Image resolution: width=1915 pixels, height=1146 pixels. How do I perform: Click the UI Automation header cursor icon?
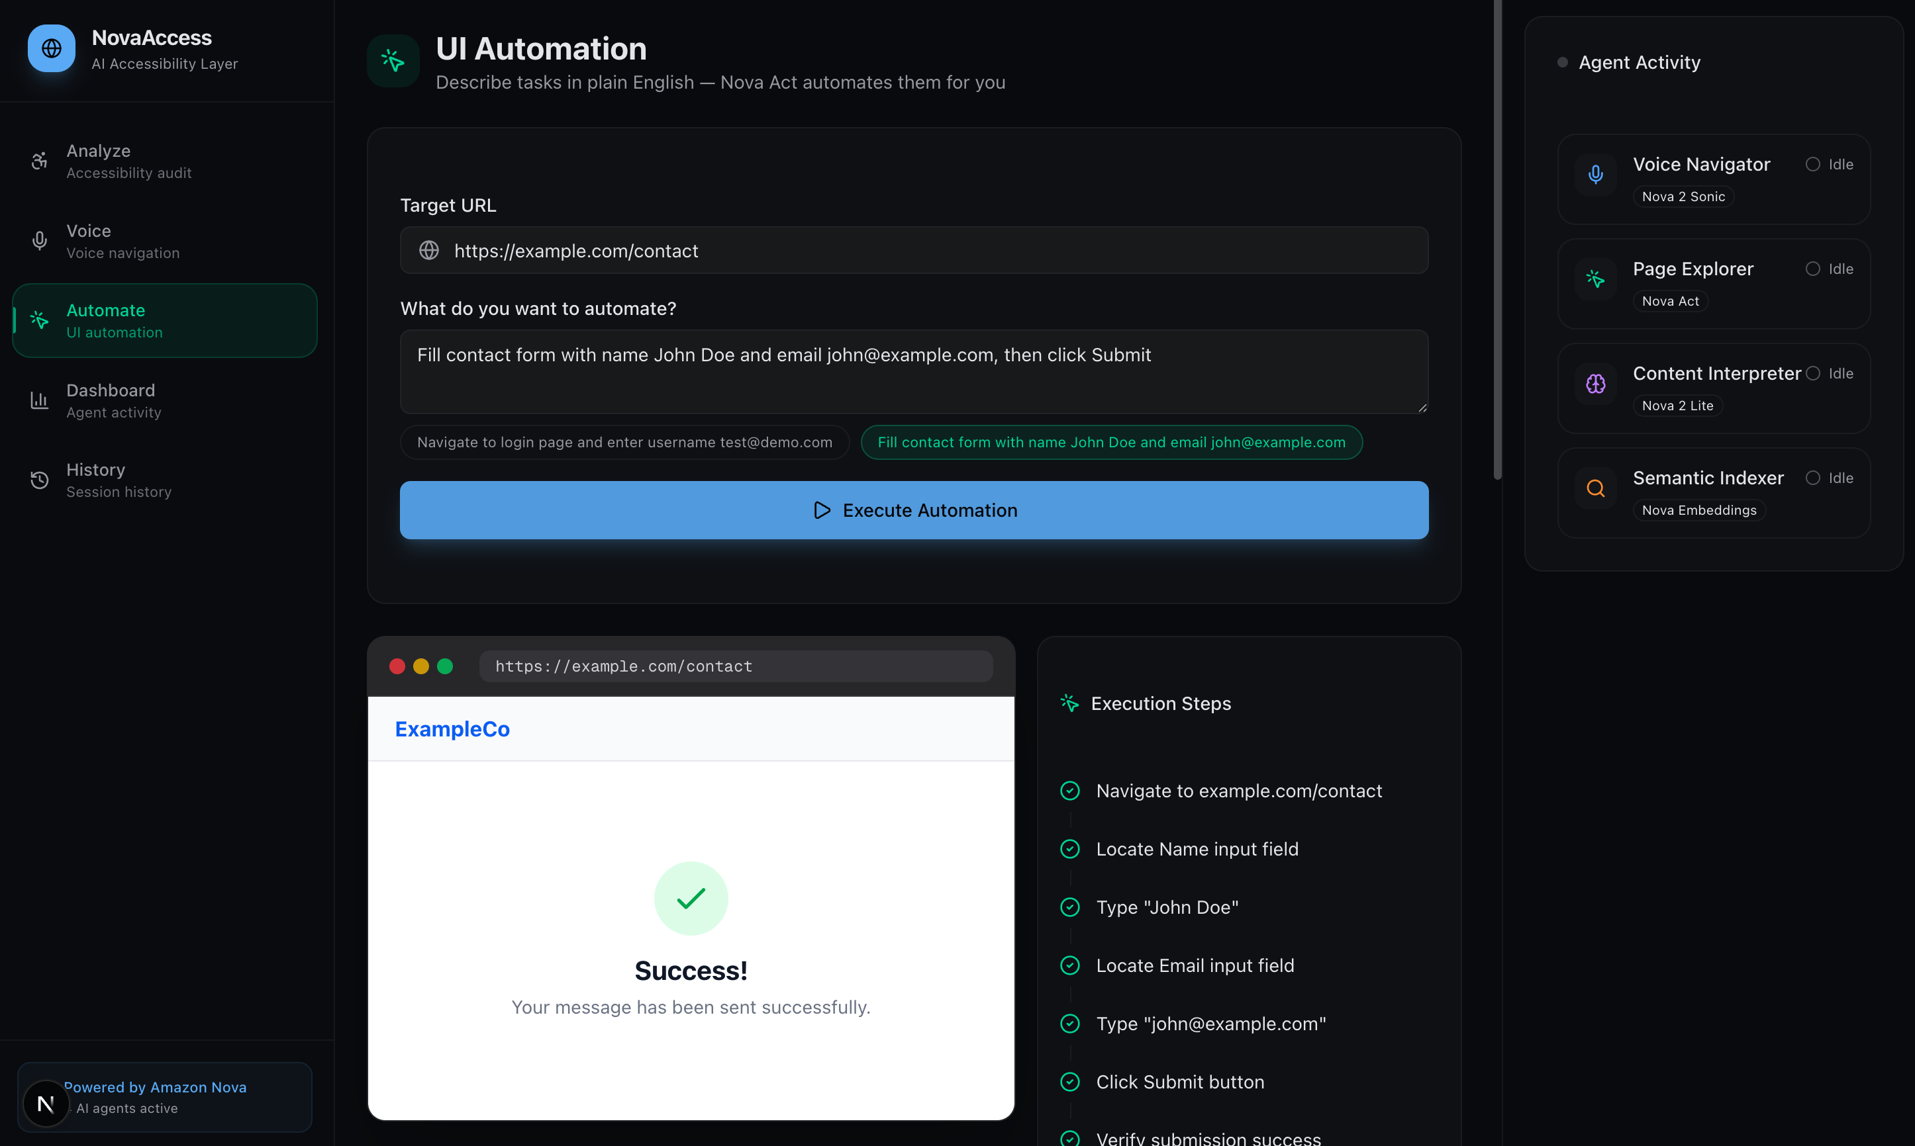393,60
